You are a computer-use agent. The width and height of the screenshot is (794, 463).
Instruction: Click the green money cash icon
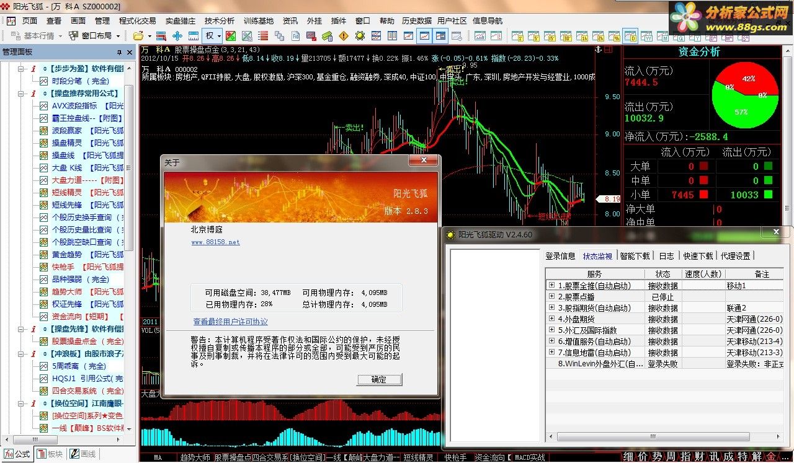tap(327, 36)
